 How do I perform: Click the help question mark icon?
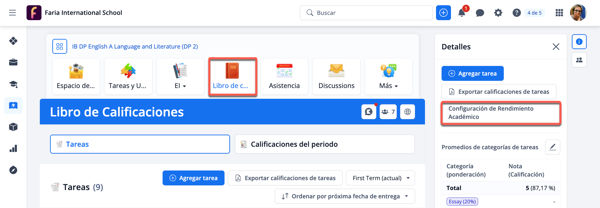(x=516, y=13)
